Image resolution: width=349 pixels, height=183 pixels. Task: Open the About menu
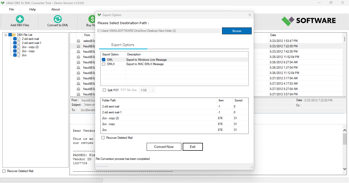[55, 9]
